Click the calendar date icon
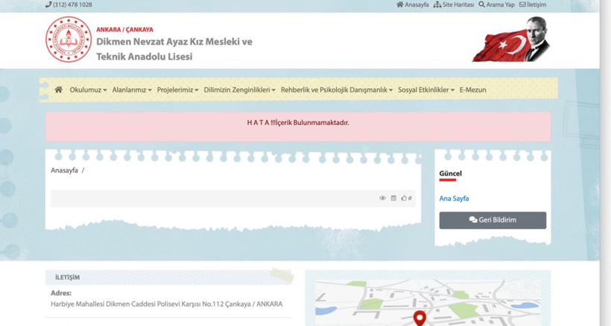Viewport: 611px width, 326px height. 393,198
